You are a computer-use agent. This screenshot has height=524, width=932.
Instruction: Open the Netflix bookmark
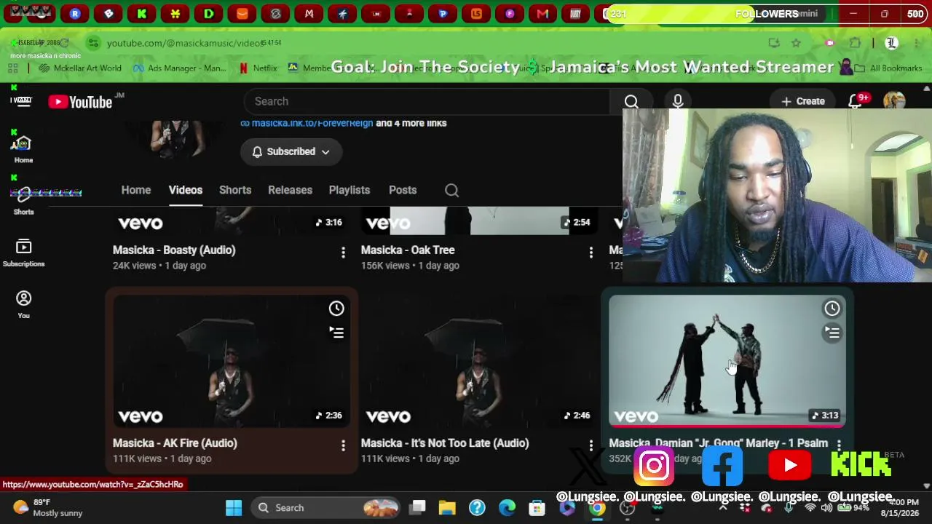tap(258, 68)
